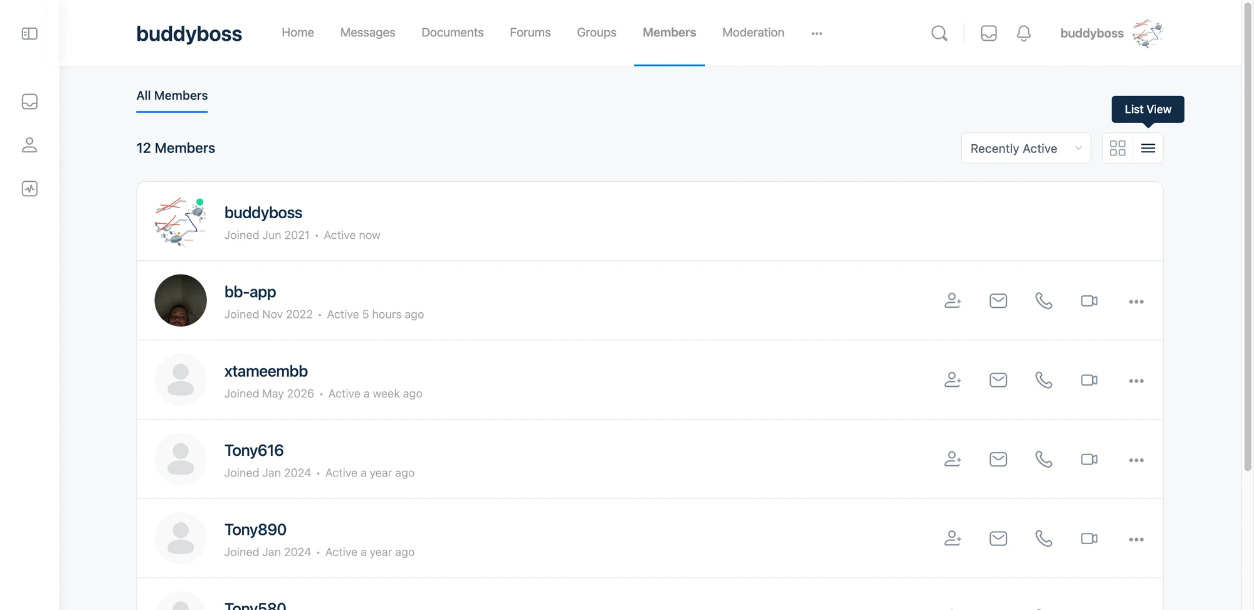This screenshot has height=610, width=1254.
Task: Open Messages in navigation
Action: click(x=367, y=33)
